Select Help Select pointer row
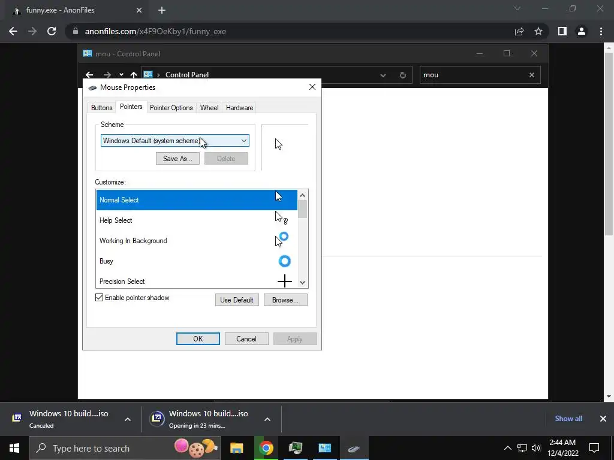Viewport: 614px width, 460px height. [197, 220]
